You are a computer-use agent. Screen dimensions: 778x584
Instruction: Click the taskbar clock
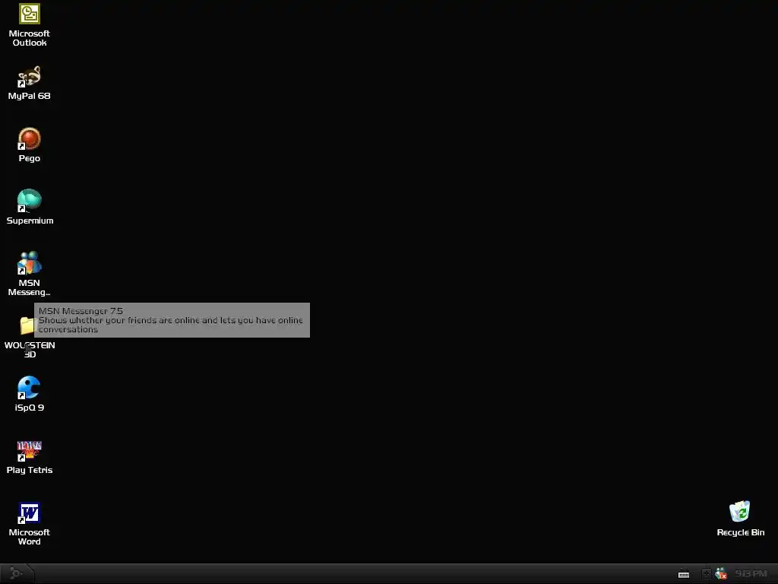[x=751, y=574]
